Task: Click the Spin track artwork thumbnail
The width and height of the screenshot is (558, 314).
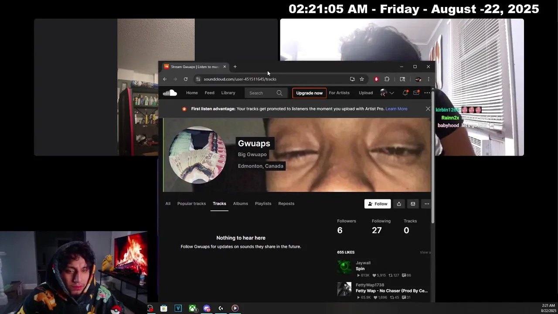Action: [344, 267]
